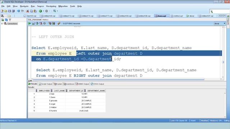Click the Refresh icon in Connections panel

tap(6, 20)
